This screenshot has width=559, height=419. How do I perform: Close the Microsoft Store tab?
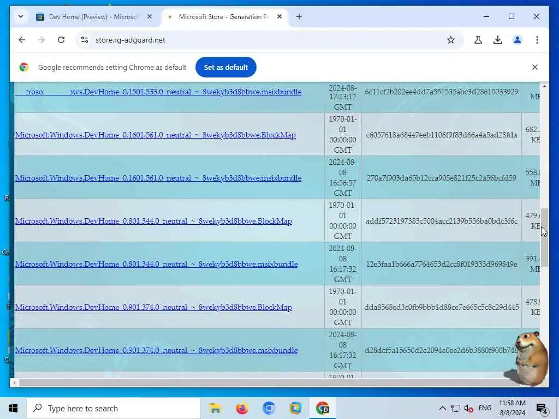click(279, 16)
